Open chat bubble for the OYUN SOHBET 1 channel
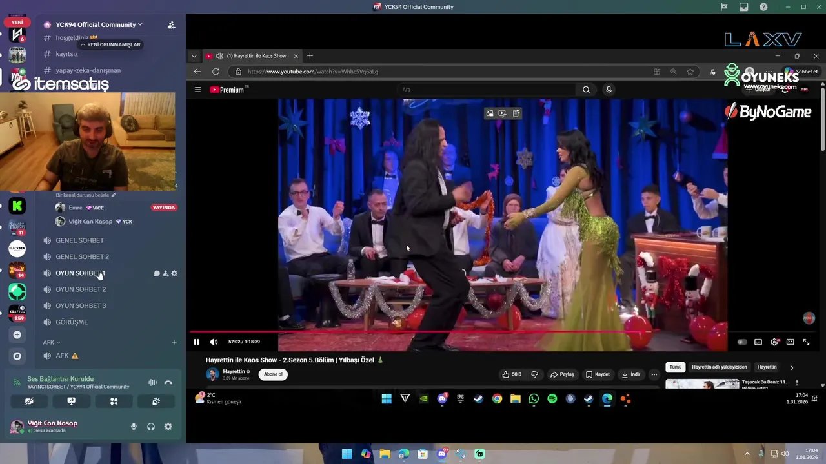 156,273
